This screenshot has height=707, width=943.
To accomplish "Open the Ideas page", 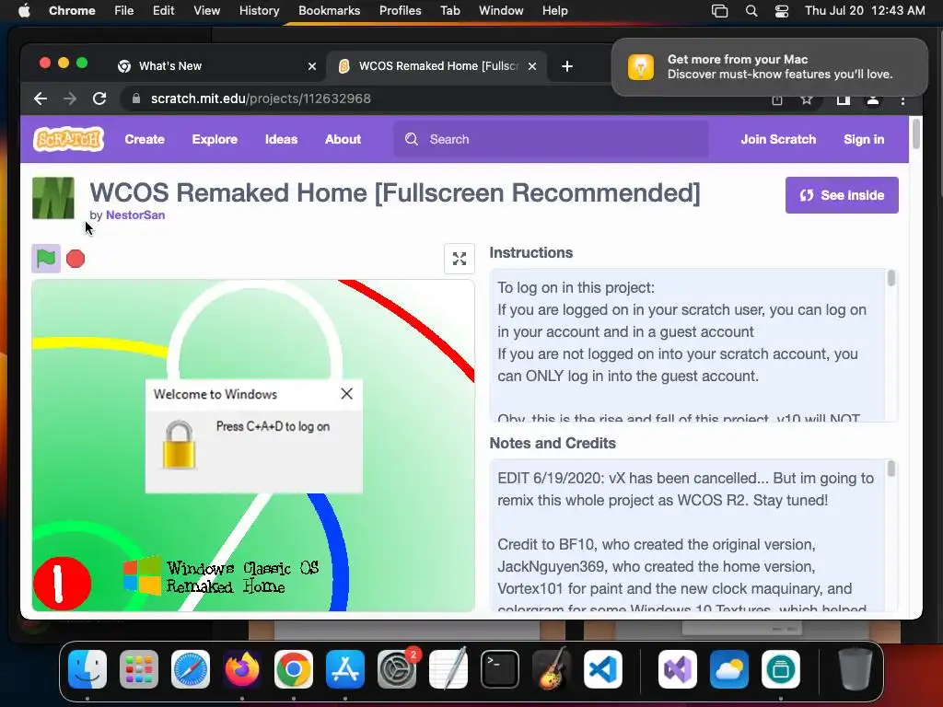I will click(282, 139).
